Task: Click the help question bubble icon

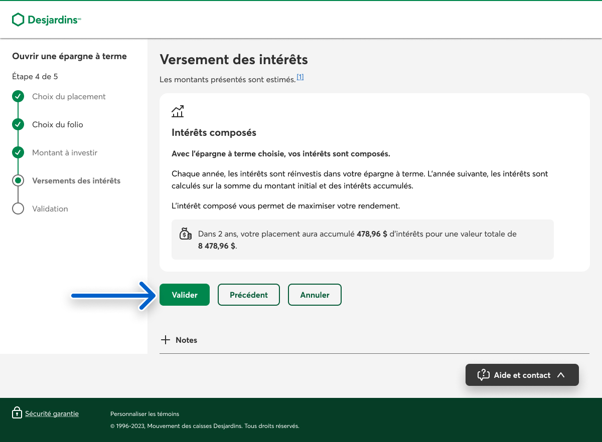Action: (x=483, y=375)
